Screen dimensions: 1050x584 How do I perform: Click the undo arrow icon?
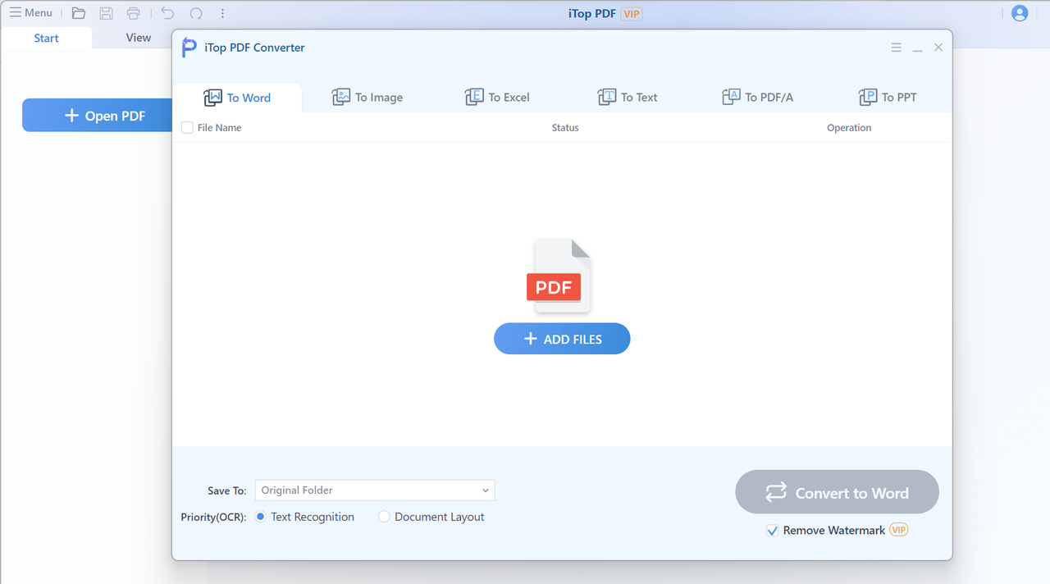point(167,13)
